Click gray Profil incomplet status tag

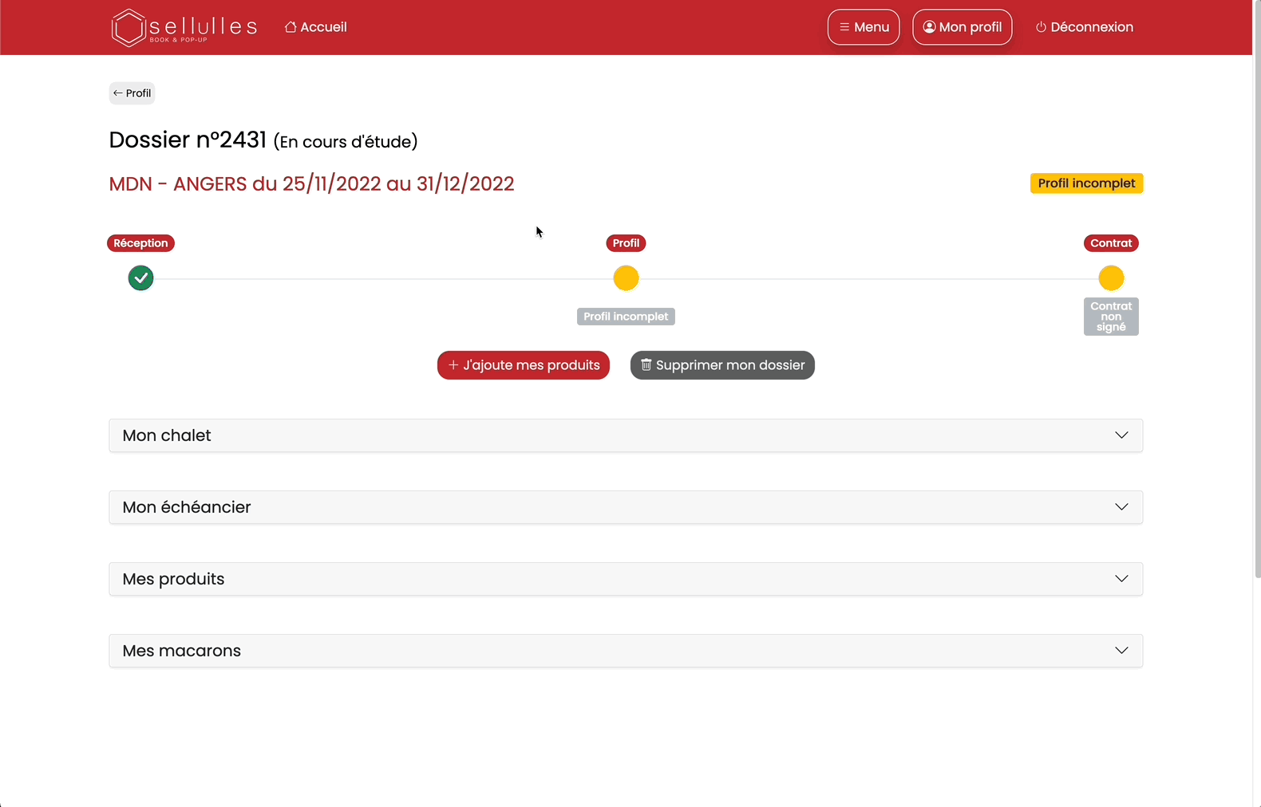click(x=626, y=317)
